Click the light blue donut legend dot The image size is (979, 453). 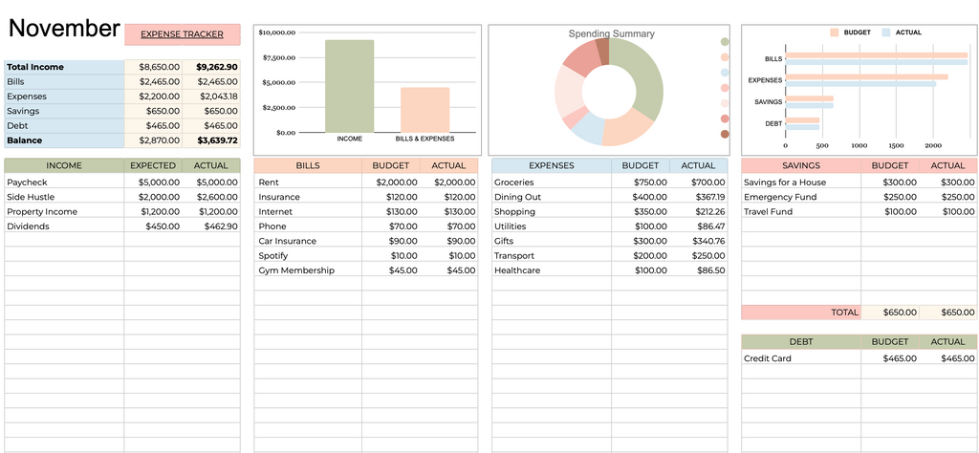coord(725,73)
